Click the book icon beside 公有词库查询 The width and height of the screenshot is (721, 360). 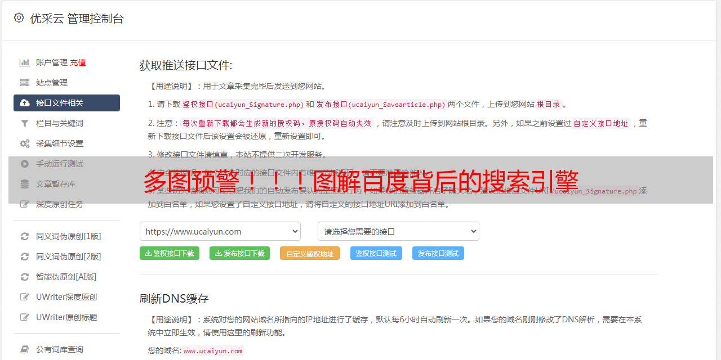25,349
